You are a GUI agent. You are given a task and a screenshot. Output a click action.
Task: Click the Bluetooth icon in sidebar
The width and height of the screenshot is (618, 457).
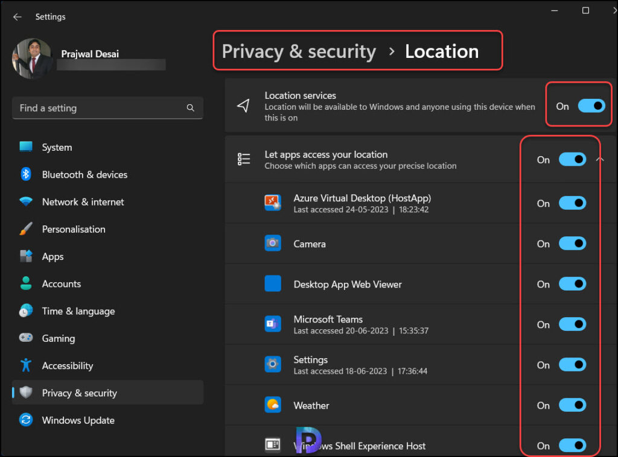point(26,174)
